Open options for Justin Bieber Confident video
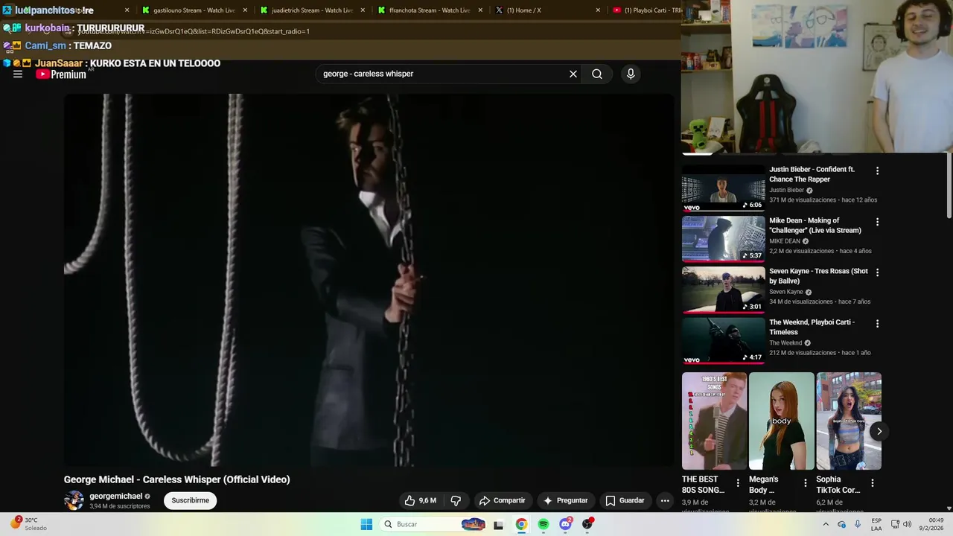The width and height of the screenshot is (953, 536). pos(877,170)
